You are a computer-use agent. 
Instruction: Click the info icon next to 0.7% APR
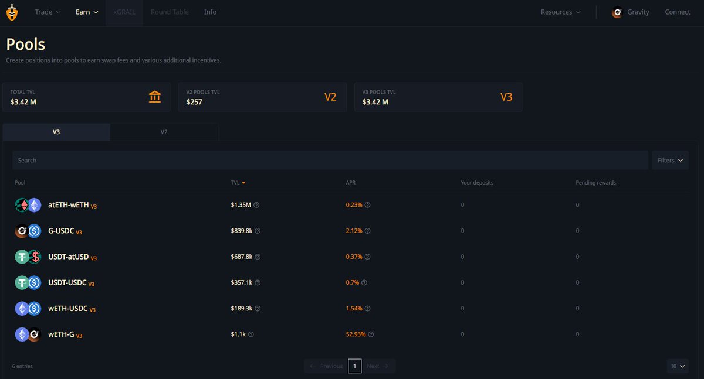click(x=364, y=282)
